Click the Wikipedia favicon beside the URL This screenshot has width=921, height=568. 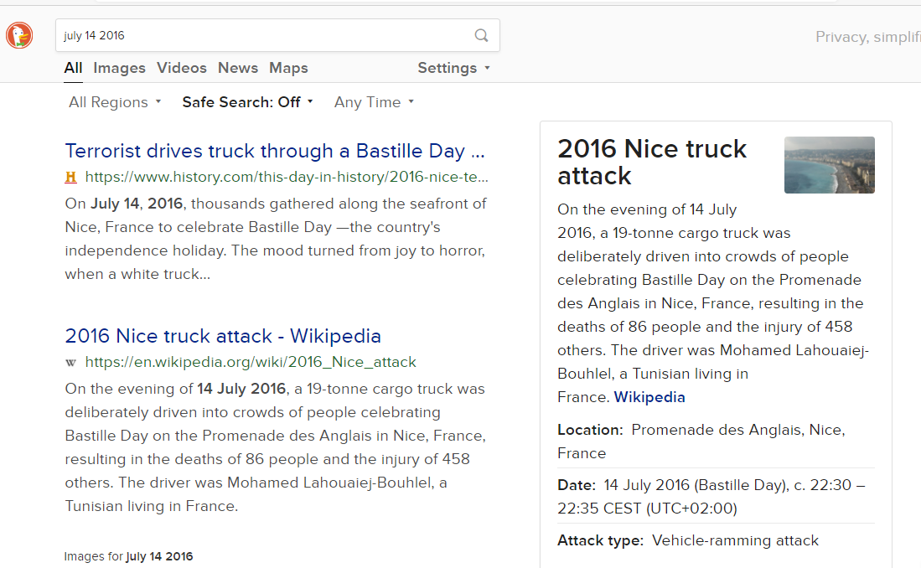pyautogui.click(x=70, y=363)
